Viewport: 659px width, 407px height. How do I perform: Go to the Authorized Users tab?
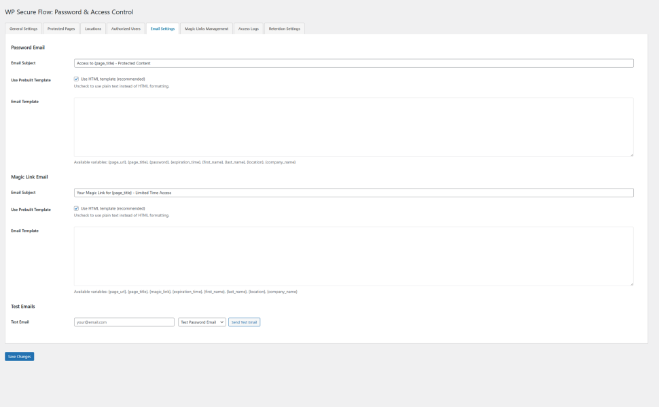point(126,28)
